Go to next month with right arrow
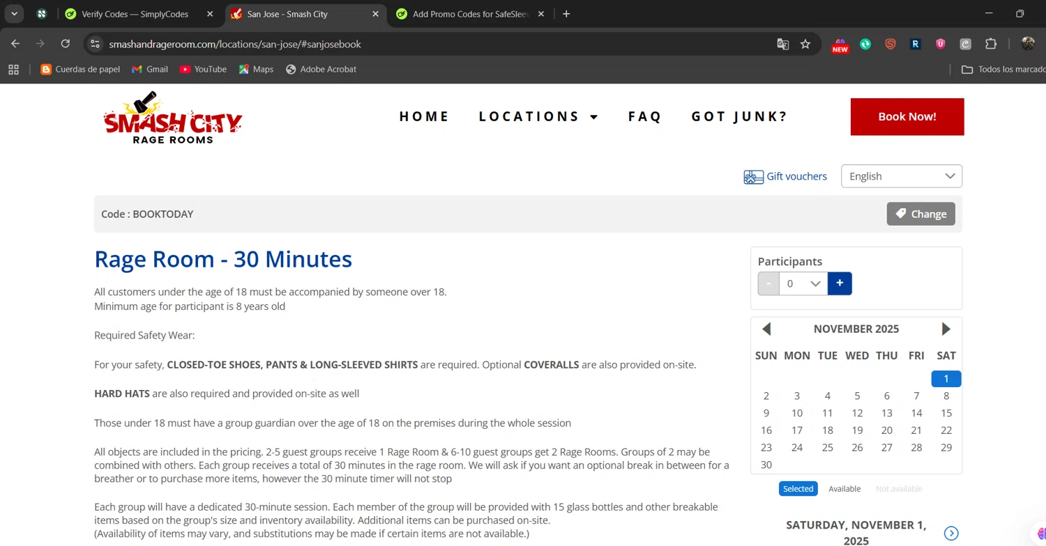Screen dimensions: 1046x546 (946, 329)
